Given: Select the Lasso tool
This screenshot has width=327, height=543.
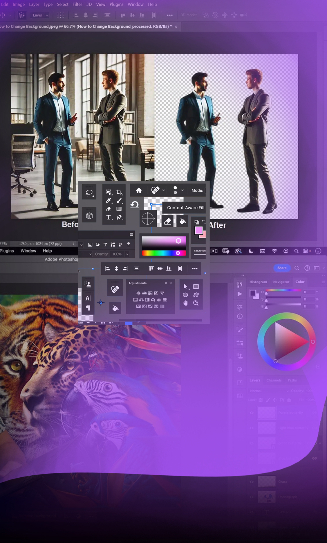Looking at the screenshot, I should [x=89, y=193].
